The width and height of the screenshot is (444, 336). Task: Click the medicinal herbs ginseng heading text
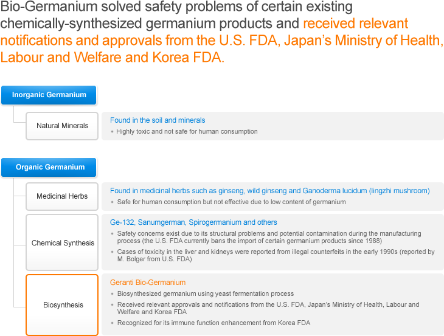click(x=269, y=191)
